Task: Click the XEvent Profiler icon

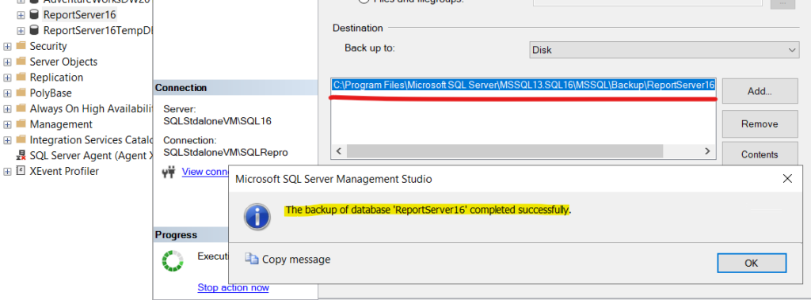Action: pyautogui.click(x=21, y=171)
